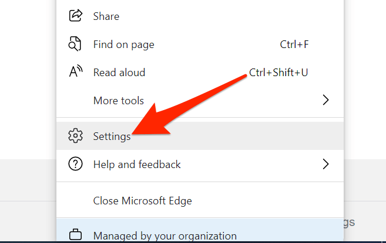Click the Help question mark icon
This screenshot has width=386, height=243.
tap(75, 165)
